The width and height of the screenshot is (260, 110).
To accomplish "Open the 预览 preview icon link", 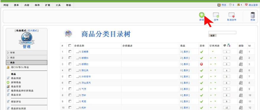I will 219,5.
